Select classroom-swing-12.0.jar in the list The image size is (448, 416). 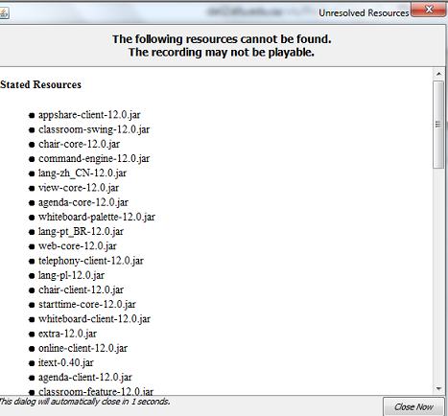[94, 129]
